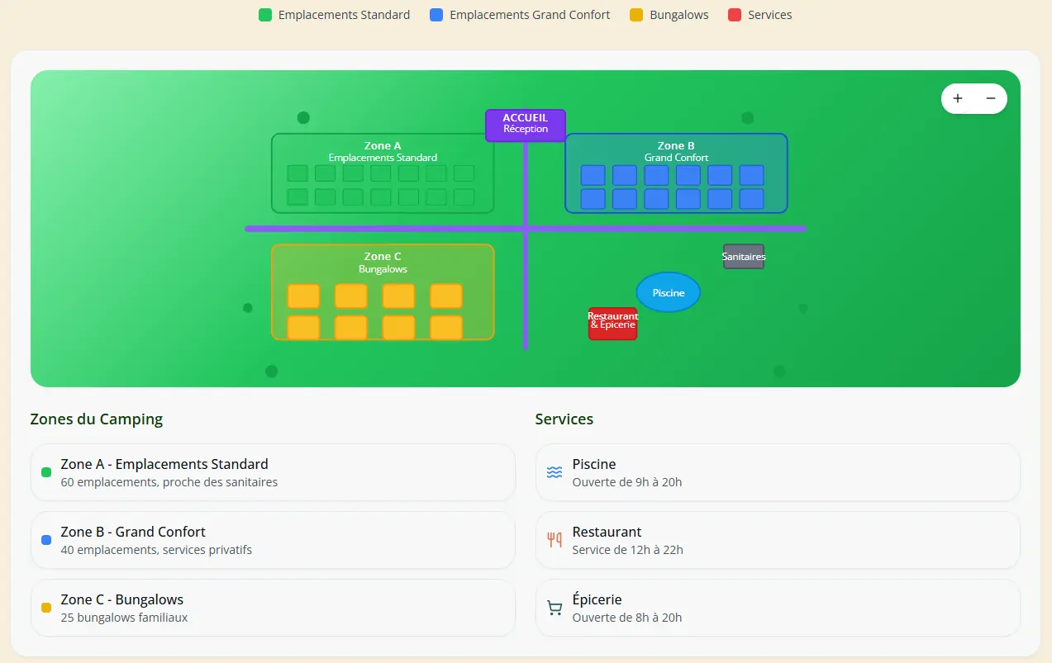Image resolution: width=1052 pixels, height=663 pixels.
Task: Click the zoom in plus button
Action: tap(958, 99)
